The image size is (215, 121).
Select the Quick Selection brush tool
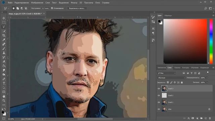pyautogui.click(x=4, y=31)
